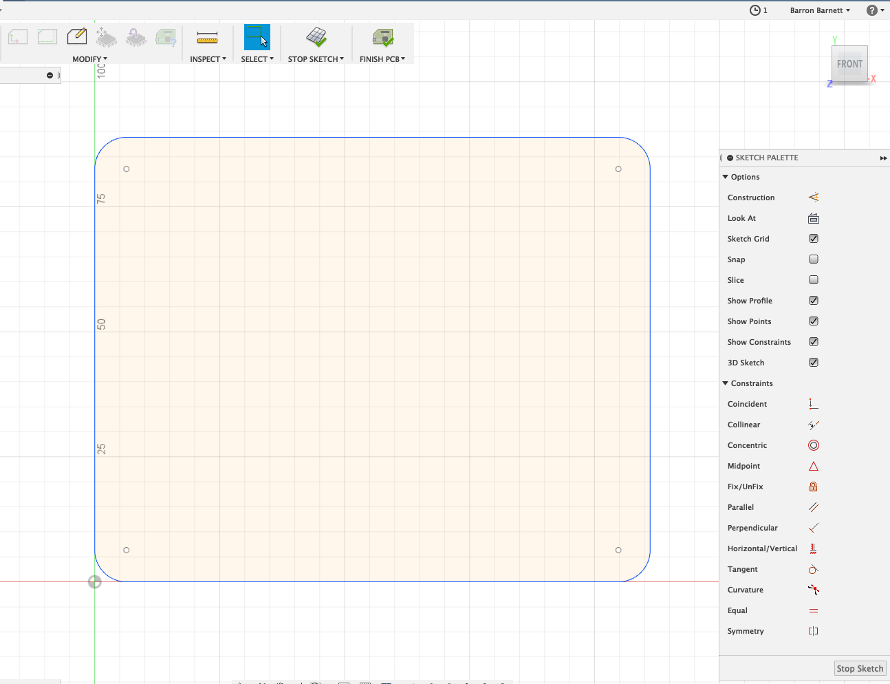
Task: Uncheck Show Constraints
Action: 813,342
